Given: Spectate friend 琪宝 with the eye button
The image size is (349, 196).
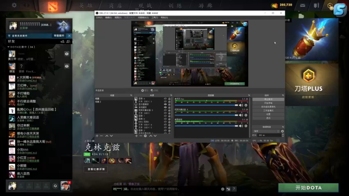Looking at the screenshot, I should pyautogui.click(x=67, y=66).
